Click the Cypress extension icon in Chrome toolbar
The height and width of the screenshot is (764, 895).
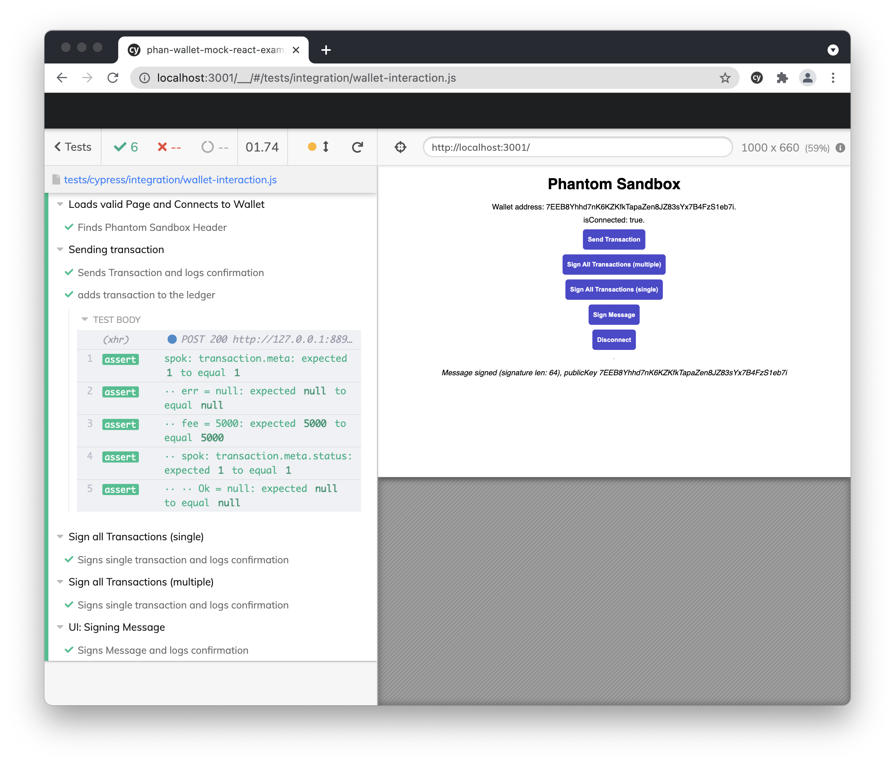757,78
